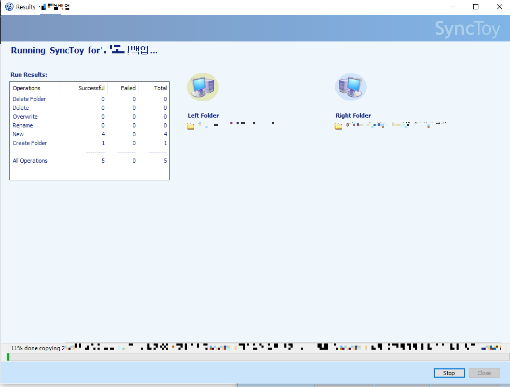Click the folder icon under Right Folder

point(338,126)
